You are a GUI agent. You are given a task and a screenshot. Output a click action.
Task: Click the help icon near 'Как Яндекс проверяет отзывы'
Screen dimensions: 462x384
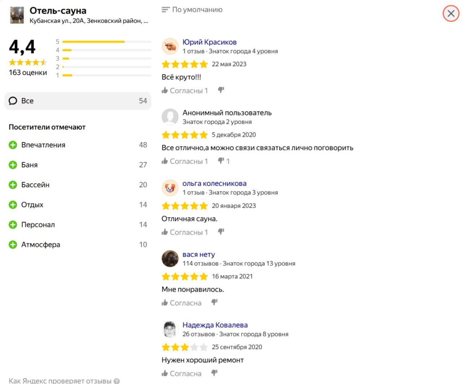[117, 381]
